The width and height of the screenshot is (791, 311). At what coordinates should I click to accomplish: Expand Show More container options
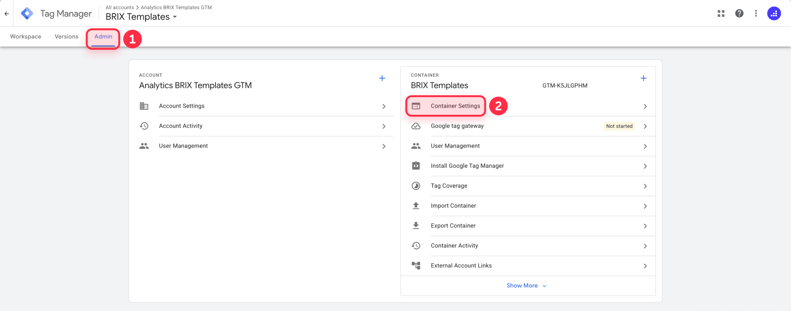(x=527, y=285)
